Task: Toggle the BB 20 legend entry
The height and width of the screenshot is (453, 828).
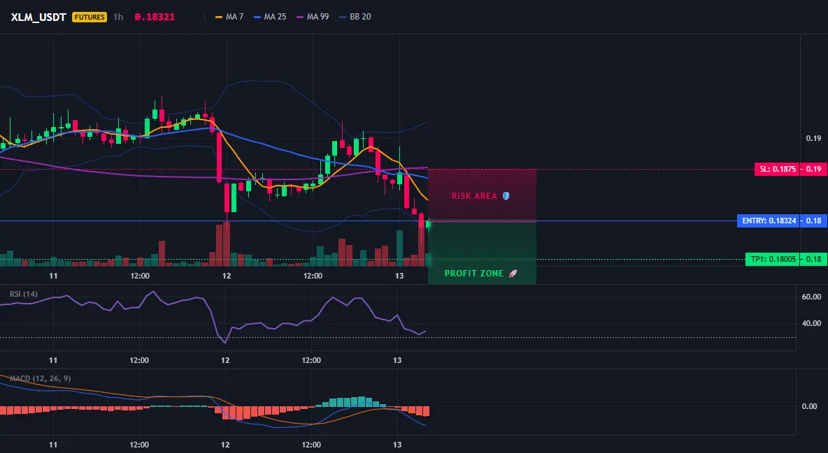Action: (x=355, y=17)
